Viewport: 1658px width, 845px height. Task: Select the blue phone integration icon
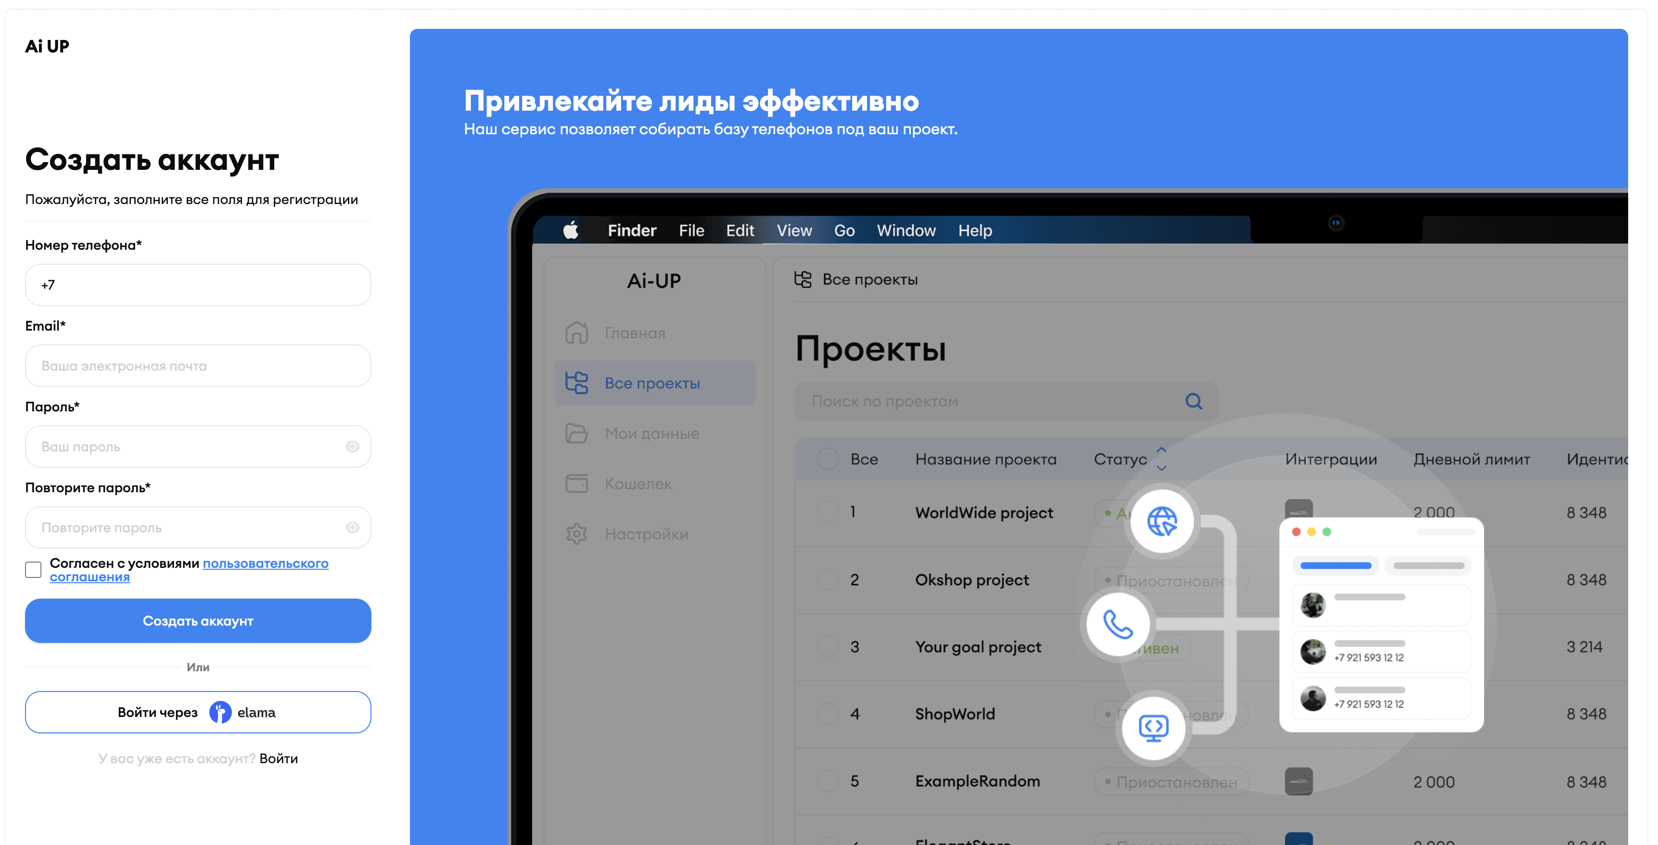(x=1119, y=623)
